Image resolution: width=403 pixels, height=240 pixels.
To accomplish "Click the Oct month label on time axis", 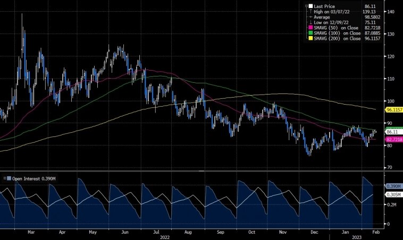I will pos(251,232).
